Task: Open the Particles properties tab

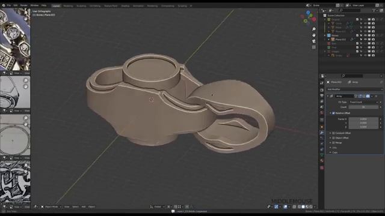Action: coord(322,138)
